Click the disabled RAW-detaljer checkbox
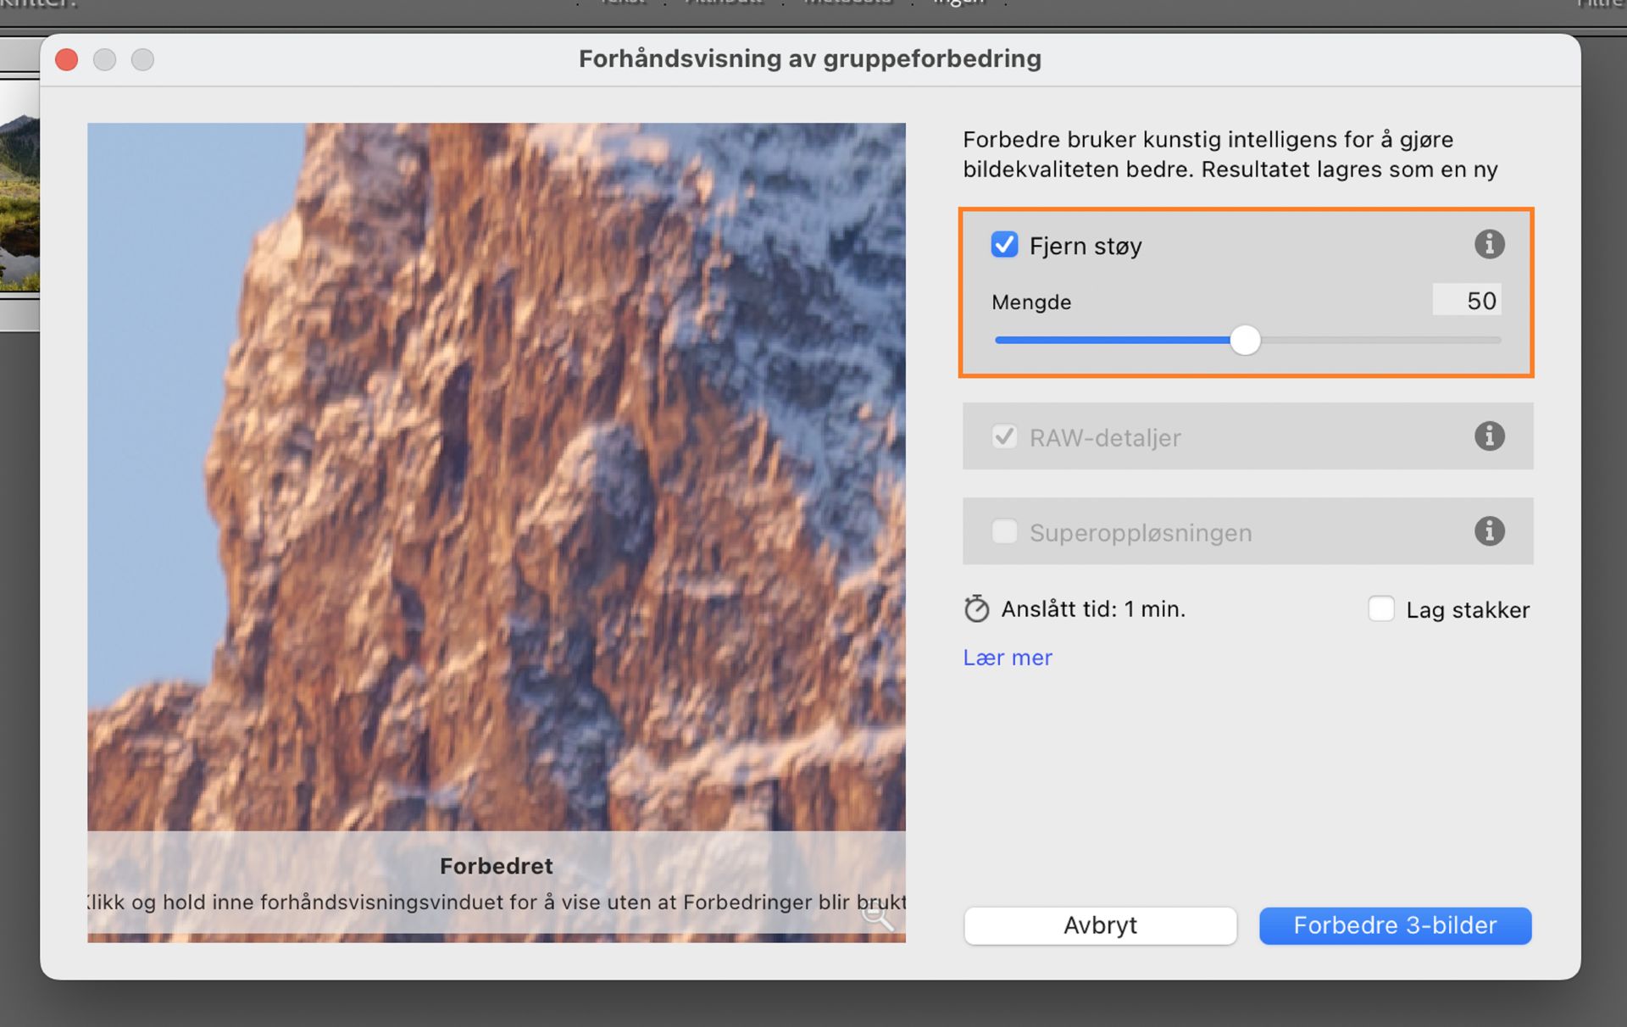This screenshot has width=1627, height=1027. click(1004, 436)
